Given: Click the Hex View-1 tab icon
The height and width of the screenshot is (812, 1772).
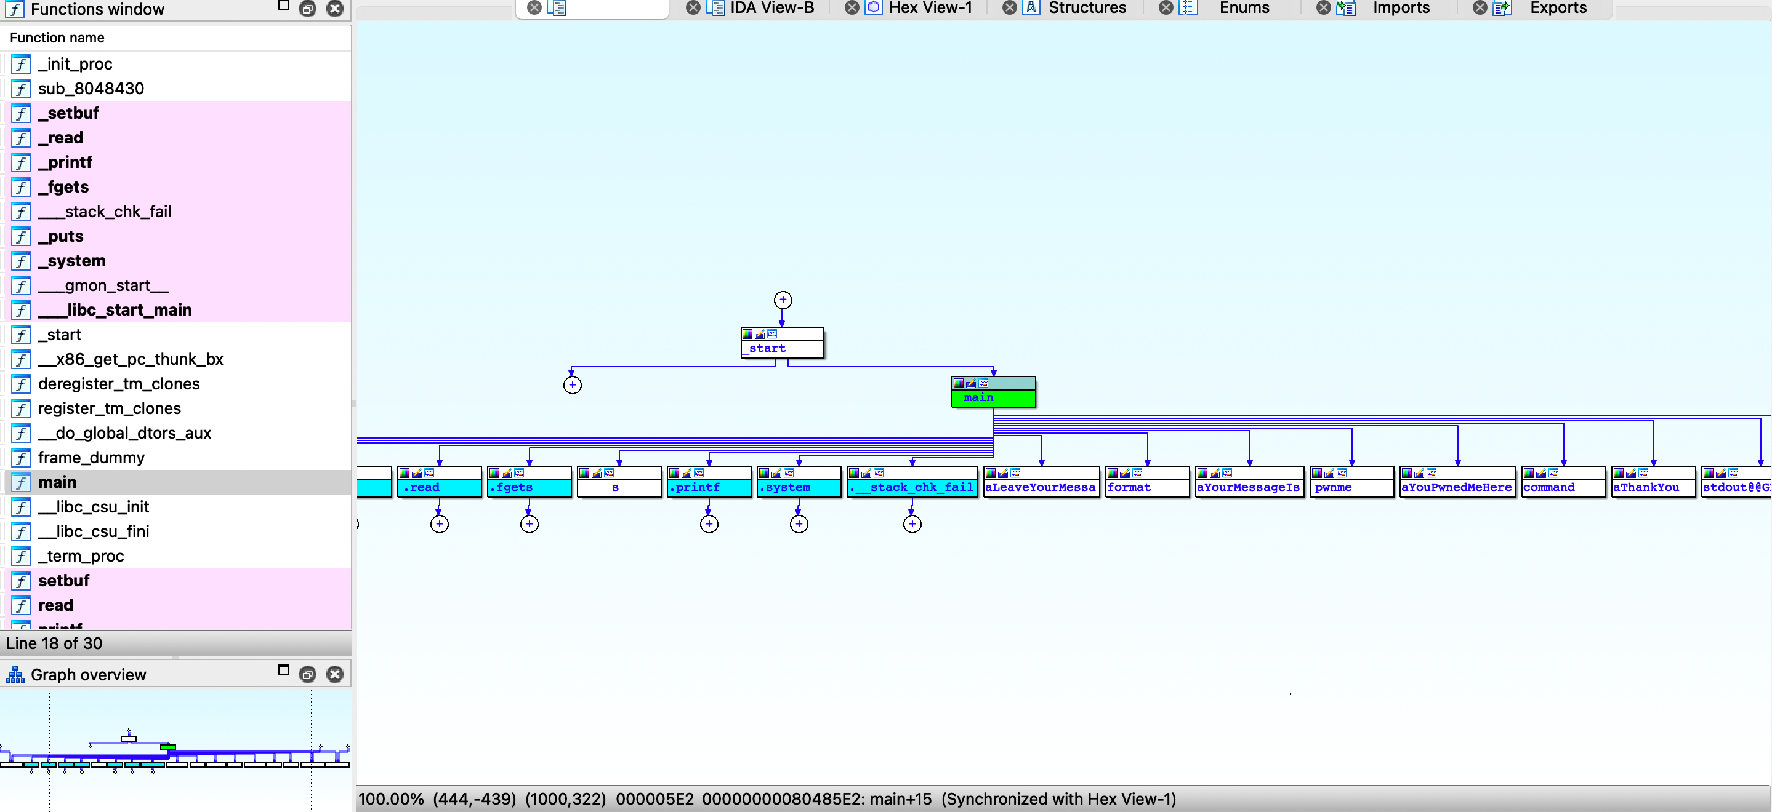Looking at the screenshot, I should [873, 8].
